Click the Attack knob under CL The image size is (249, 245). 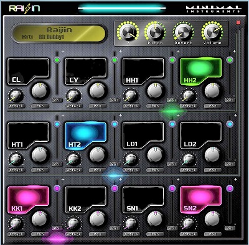coord(16,96)
